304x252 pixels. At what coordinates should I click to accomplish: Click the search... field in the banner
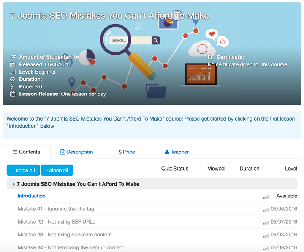coord(130,41)
